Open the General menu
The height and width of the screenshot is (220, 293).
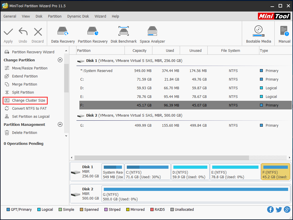click(10, 16)
